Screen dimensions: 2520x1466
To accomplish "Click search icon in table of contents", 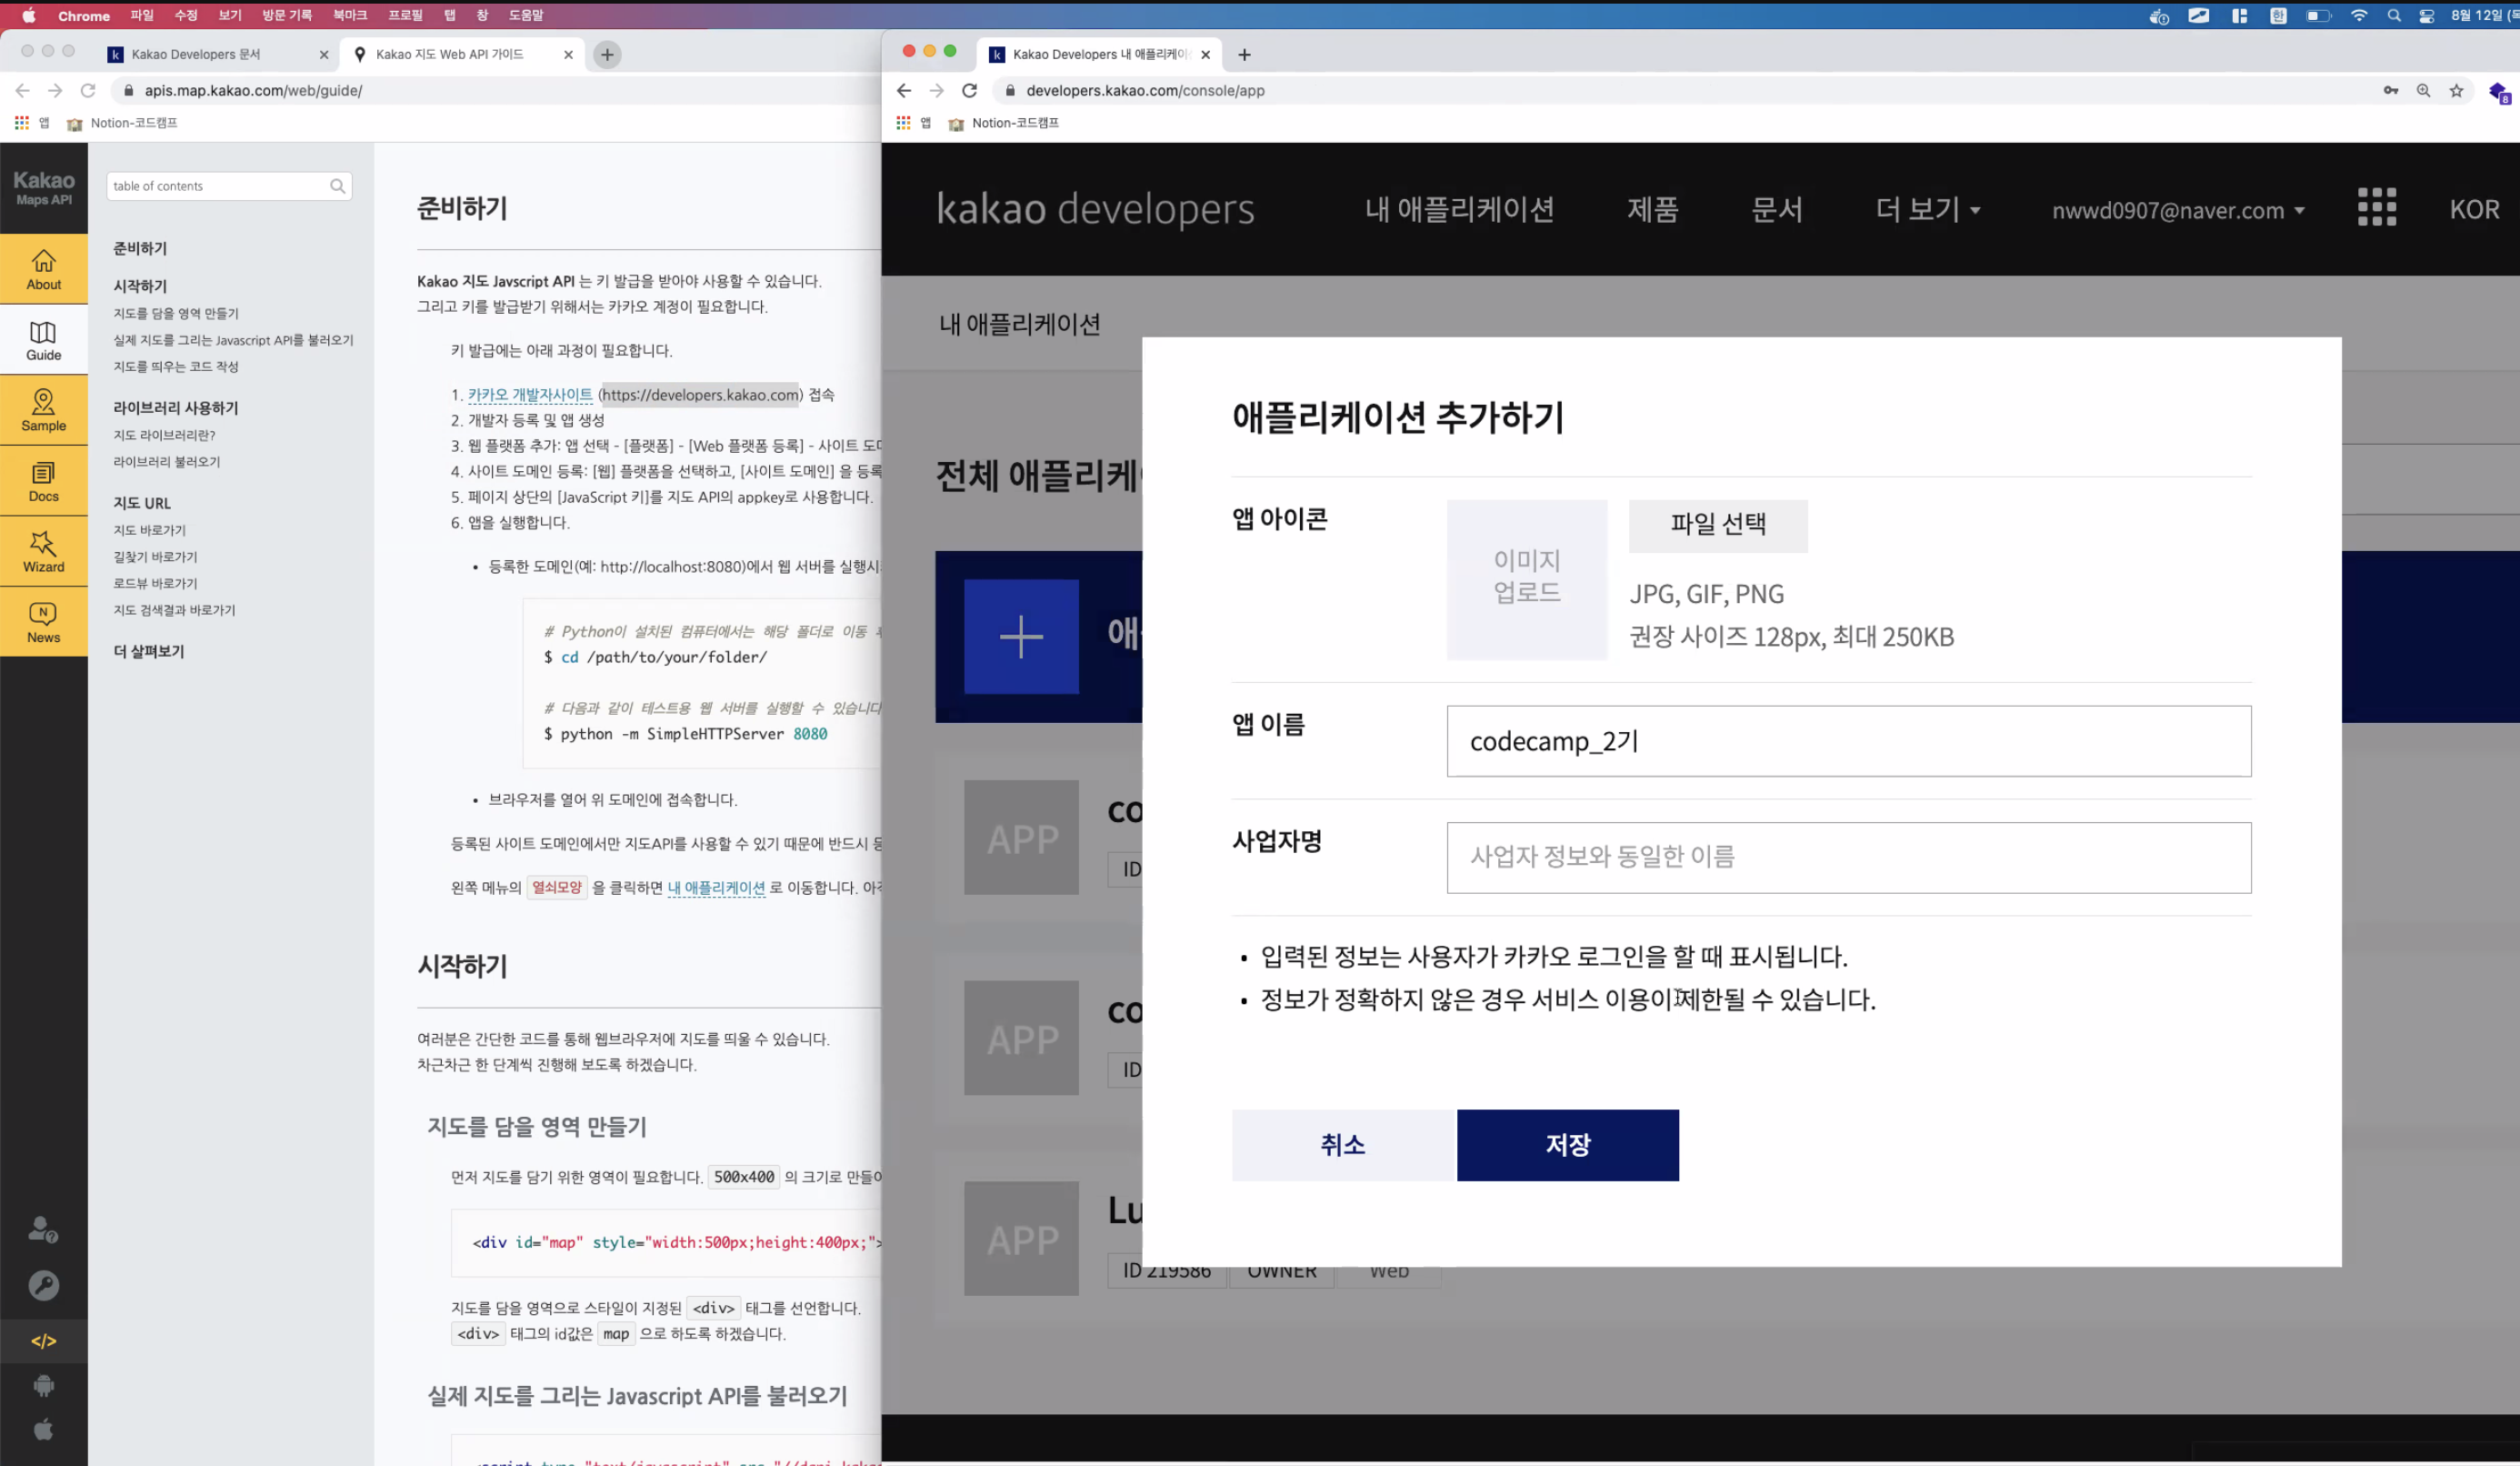I will point(337,186).
